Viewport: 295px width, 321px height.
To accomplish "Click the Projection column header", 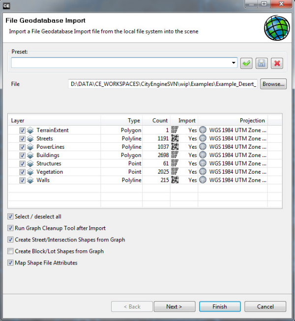I will point(233,120).
